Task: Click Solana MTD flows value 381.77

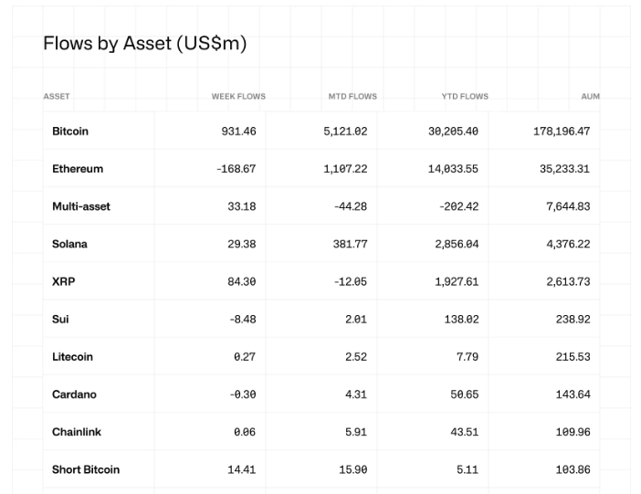Action: click(x=351, y=244)
